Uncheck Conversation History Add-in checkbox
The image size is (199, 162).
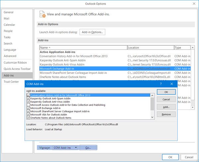coord(29,95)
